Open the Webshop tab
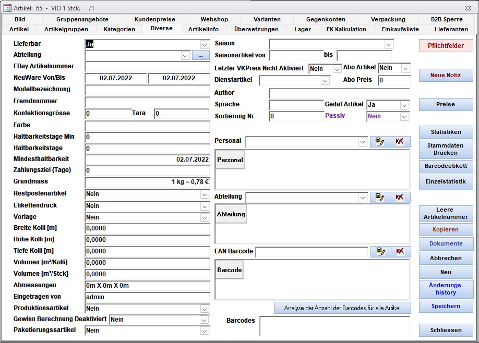This screenshot has height=343, width=479. 214,19
